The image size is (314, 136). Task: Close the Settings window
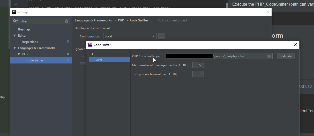pyautogui.click(x=268, y=12)
